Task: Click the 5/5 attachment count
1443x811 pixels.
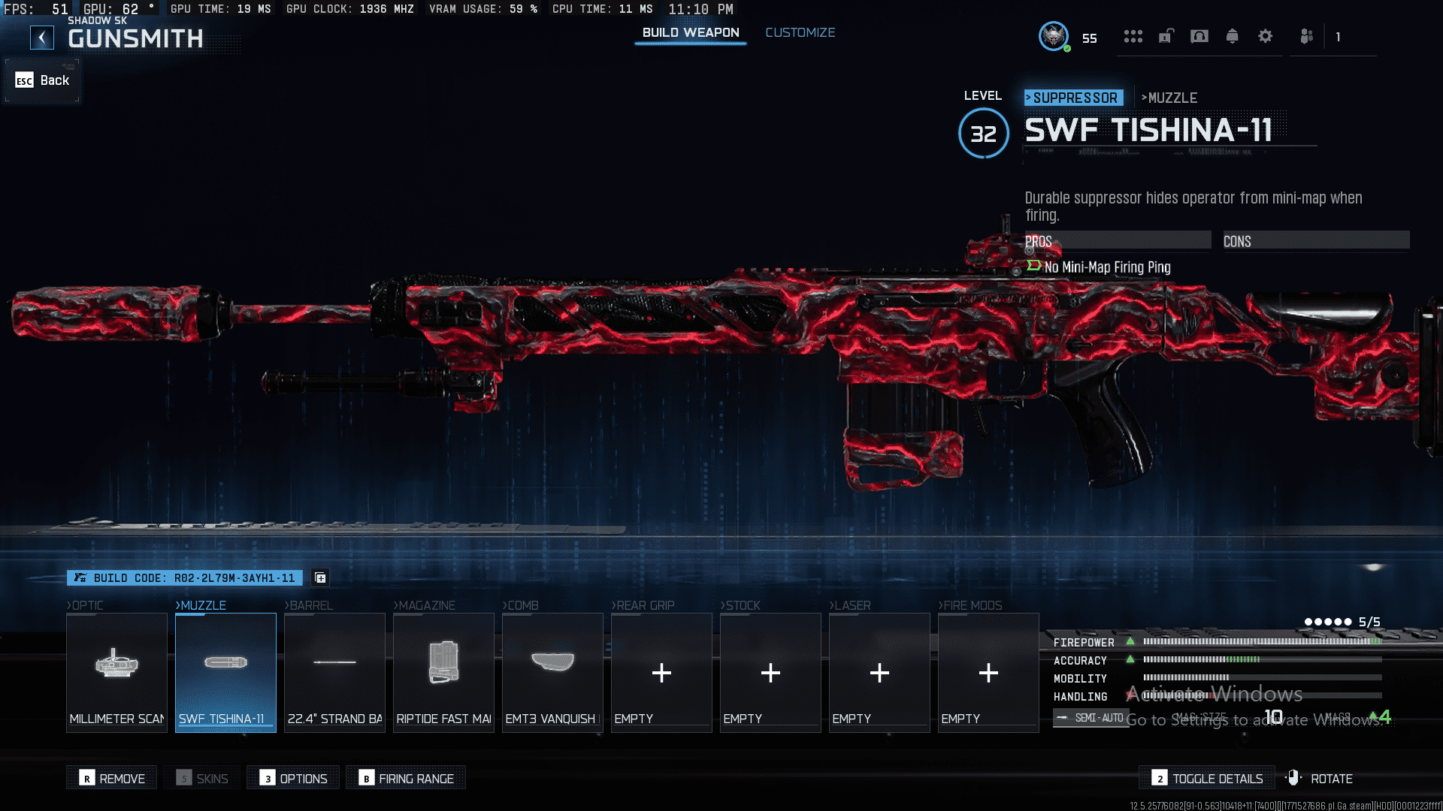Action: tap(1369, 622)
